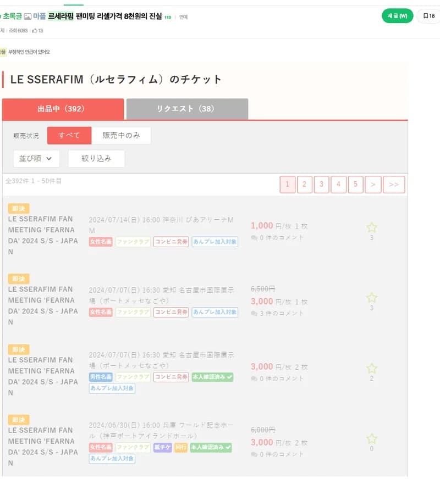Viewport: 440px width, 479px height.
Task: Open the FAN MEETING listing title dated 2024/06/30
Action: tap(43, 447)
